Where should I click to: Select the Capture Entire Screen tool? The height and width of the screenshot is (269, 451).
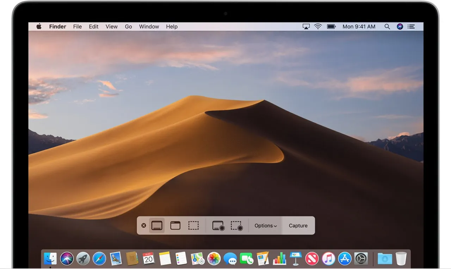[x=157, y=225]
